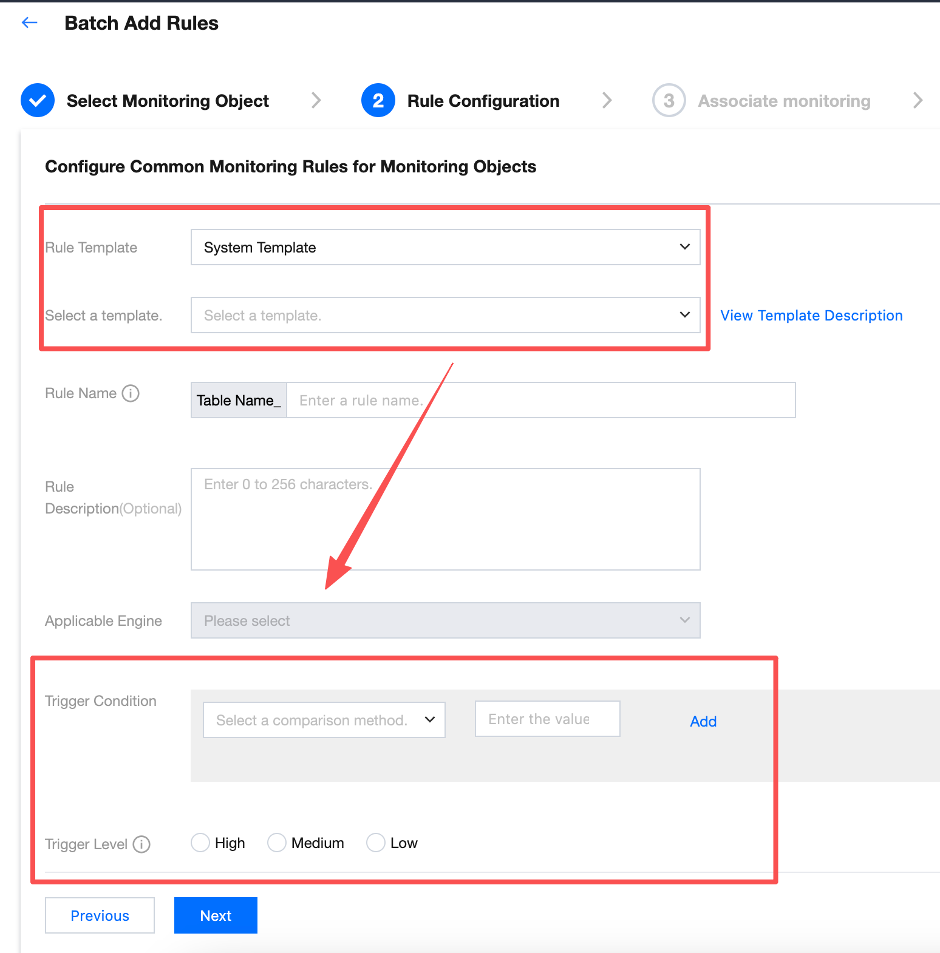Click chevron after Select Monitoring Object step
The width and height of the screenshot is (940, 953).
(x=316, y=100)
